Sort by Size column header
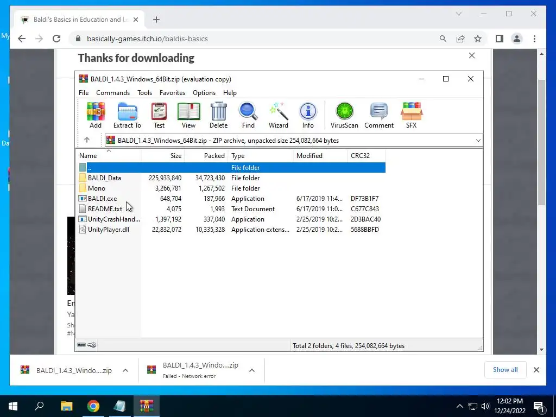Screen dimensions: 556x417 click(163, 156)
